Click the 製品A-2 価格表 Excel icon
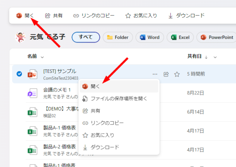 tap(33, 150)
